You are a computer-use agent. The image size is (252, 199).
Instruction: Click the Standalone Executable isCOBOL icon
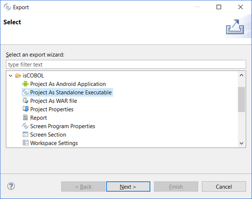click(x=25, y=92)
